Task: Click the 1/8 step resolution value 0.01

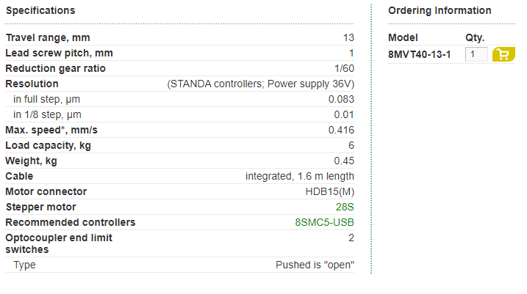Action: 344,114
